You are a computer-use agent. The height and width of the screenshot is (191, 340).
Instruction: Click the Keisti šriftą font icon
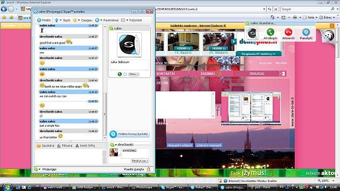pyautogui.click(x=77, y=146)
